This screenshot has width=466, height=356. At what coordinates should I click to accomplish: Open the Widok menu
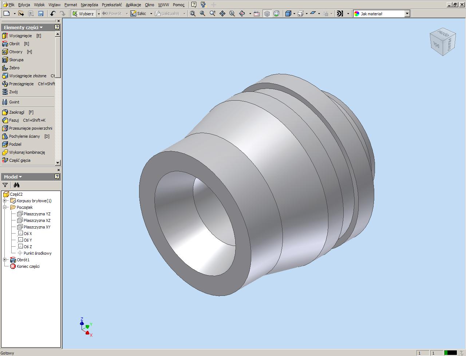[39, 5]
